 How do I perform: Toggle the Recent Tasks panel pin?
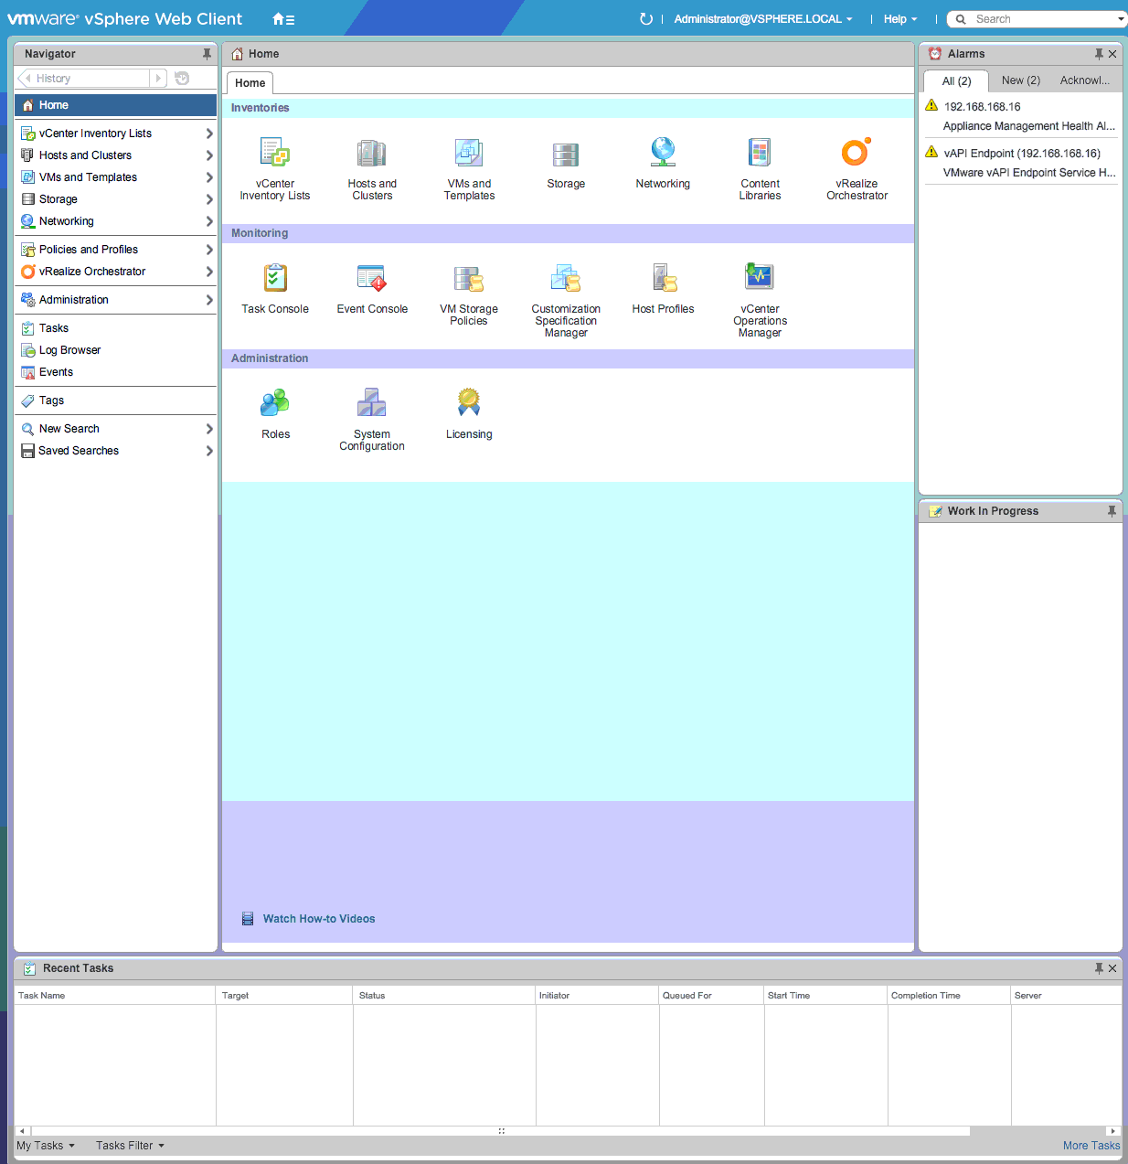1099,968
